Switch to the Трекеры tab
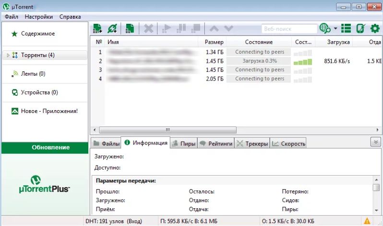Image resolution: width=383 pixels, height=226 pixels. [x=252, y=144]
